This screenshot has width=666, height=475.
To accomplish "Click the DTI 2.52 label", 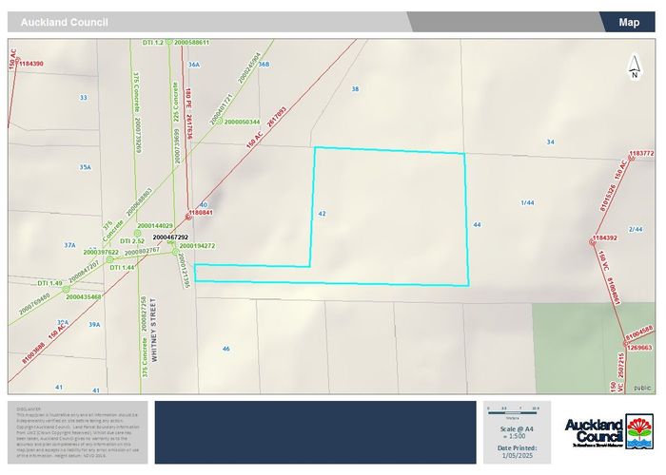I will coord(132,241).
